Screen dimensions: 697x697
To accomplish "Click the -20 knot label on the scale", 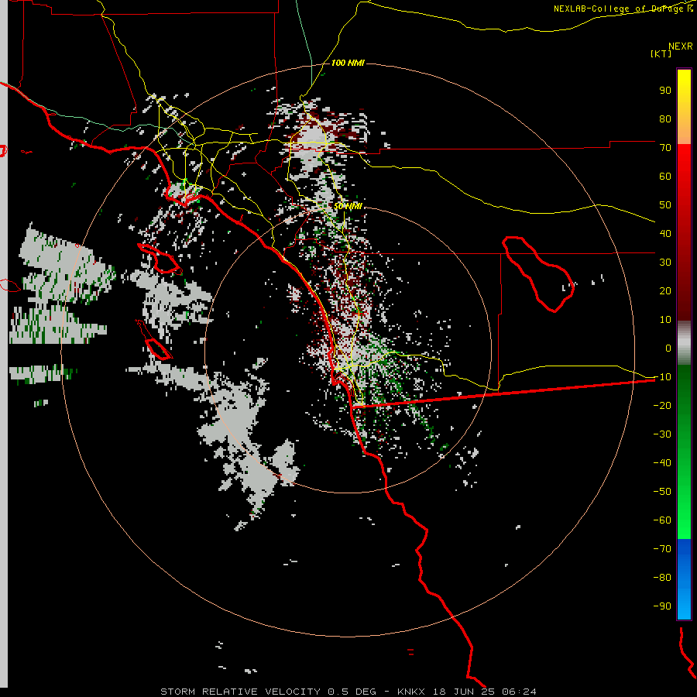I will point(662,405).
